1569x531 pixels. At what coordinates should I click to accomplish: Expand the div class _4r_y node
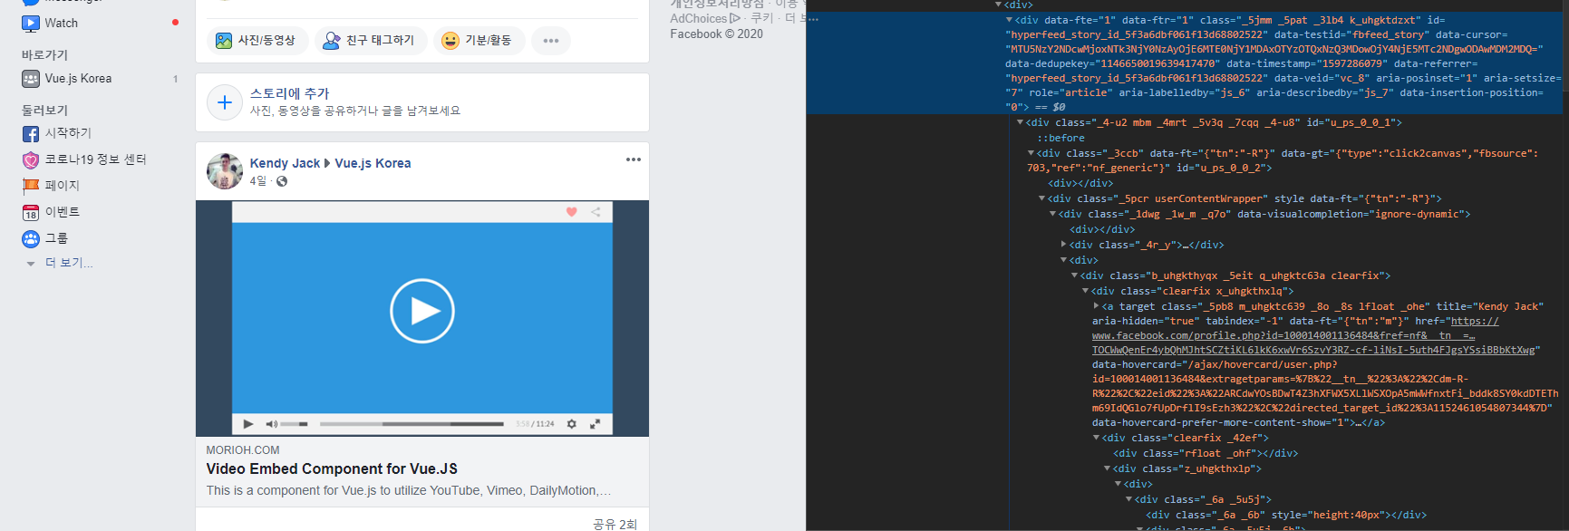[x=1064, y=245]
